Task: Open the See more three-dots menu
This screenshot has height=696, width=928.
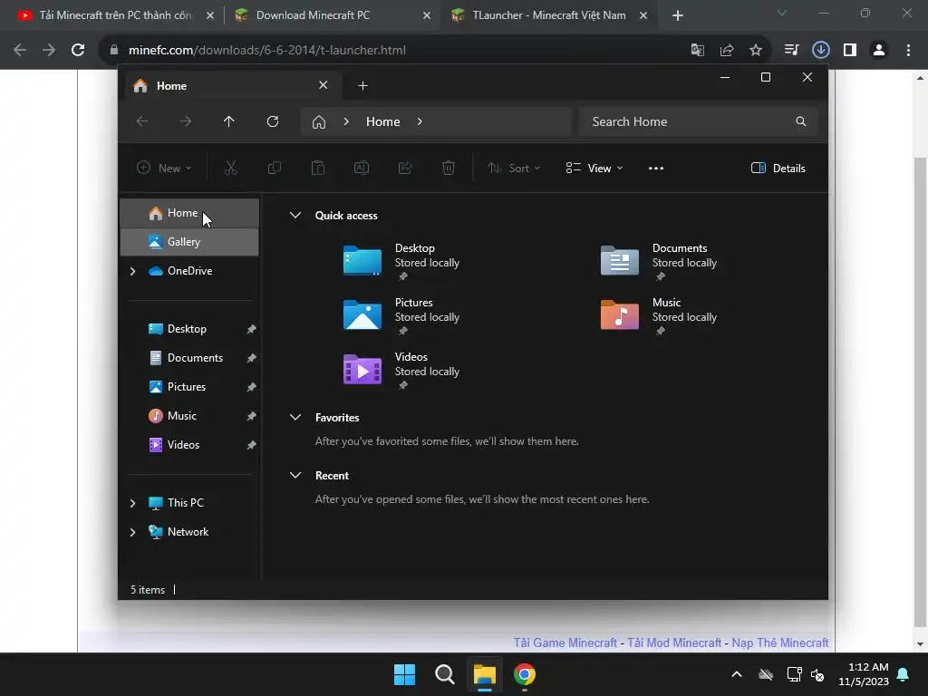Action: coord(656,168)
